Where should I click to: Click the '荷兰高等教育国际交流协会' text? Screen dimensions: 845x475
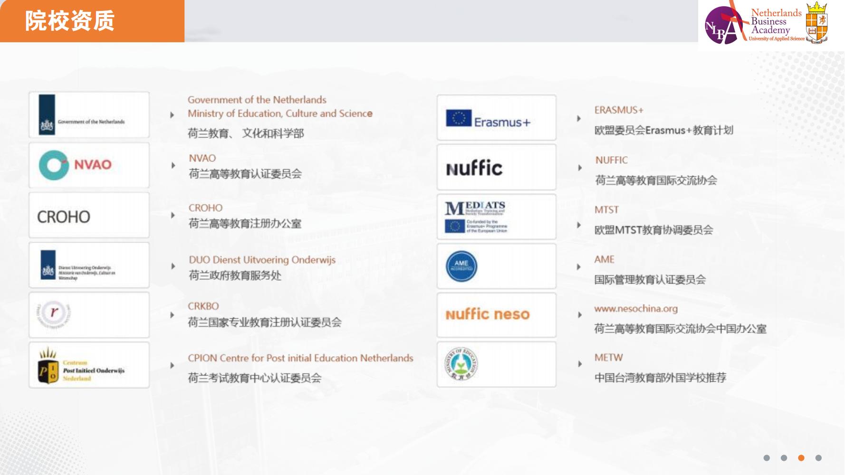[x=656, y=180]
